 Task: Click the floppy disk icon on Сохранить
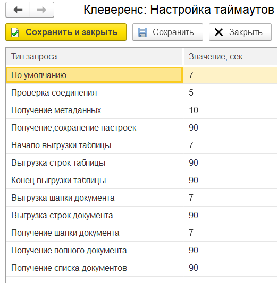tap(142, 32)
